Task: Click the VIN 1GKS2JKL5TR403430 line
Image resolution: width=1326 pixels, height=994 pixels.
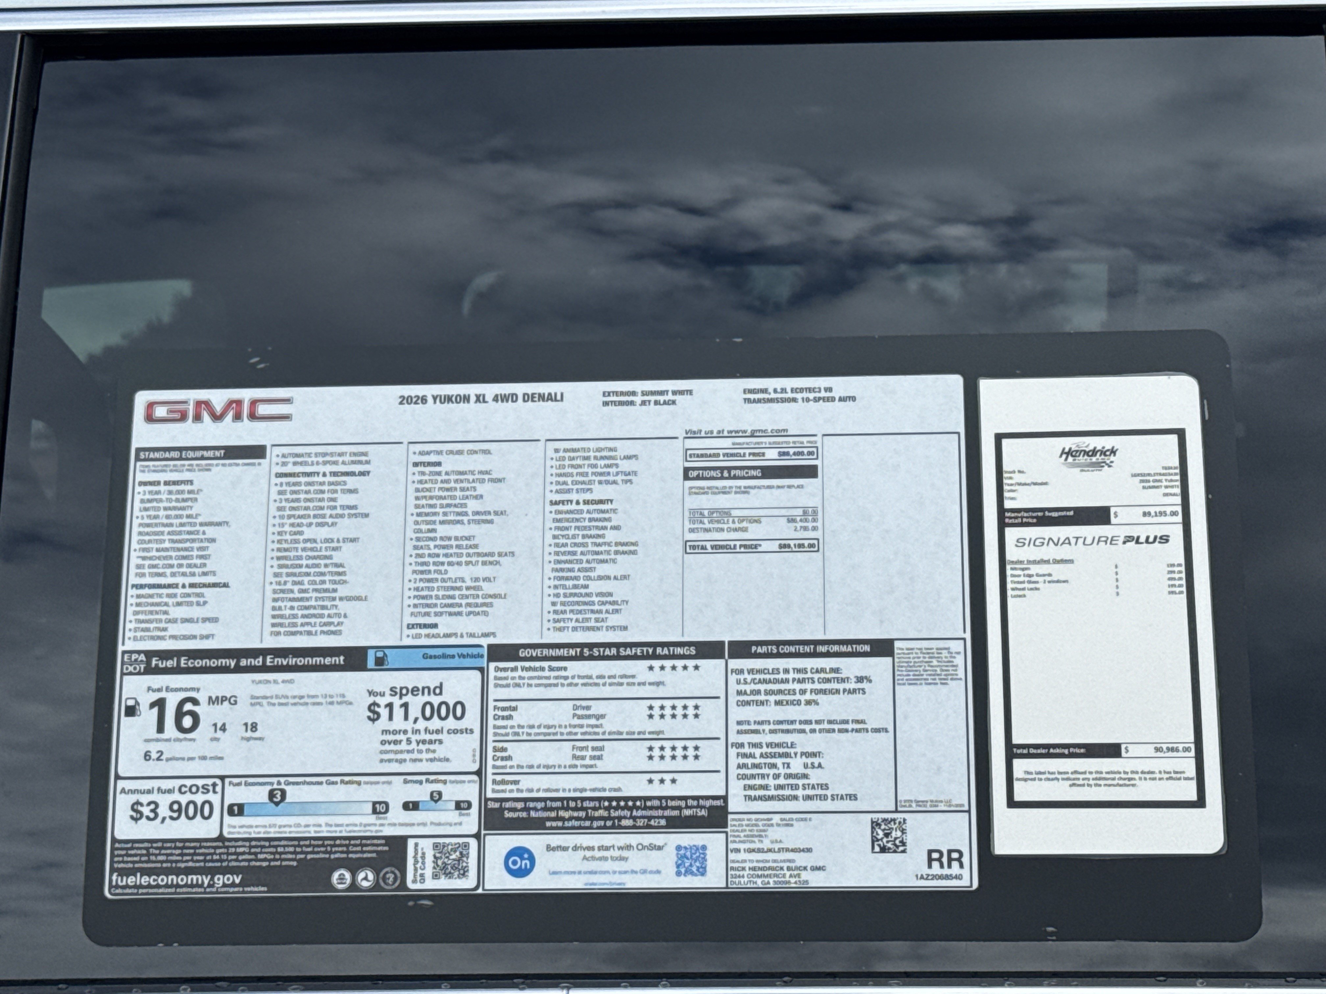Action: pos(771,850)
